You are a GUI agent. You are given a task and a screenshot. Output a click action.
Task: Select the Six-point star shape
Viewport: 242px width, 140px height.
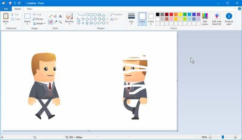pyautogui.click(x=91, y=23)
